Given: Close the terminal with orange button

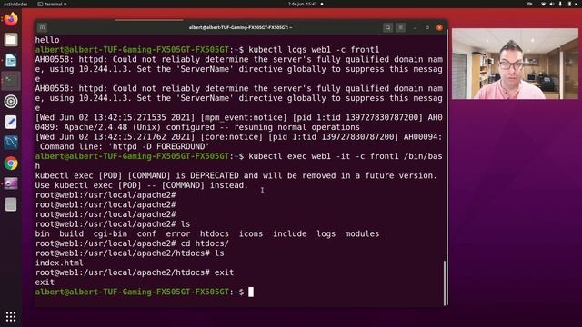Looking at the screenshot, I should tap(439, 27).
